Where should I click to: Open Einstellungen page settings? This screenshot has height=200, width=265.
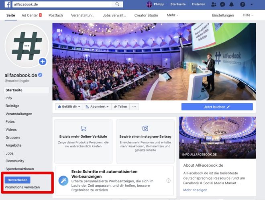click(223, 15)
